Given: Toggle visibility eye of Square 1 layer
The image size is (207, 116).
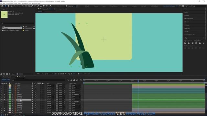Looking at the screenshot, I should (x=1, y=109).
